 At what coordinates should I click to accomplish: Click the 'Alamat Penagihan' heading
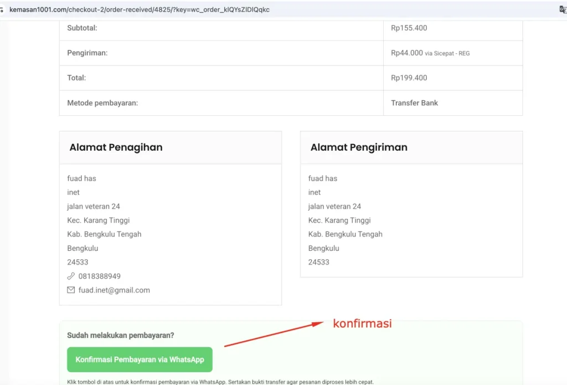[x=116, y=147]
